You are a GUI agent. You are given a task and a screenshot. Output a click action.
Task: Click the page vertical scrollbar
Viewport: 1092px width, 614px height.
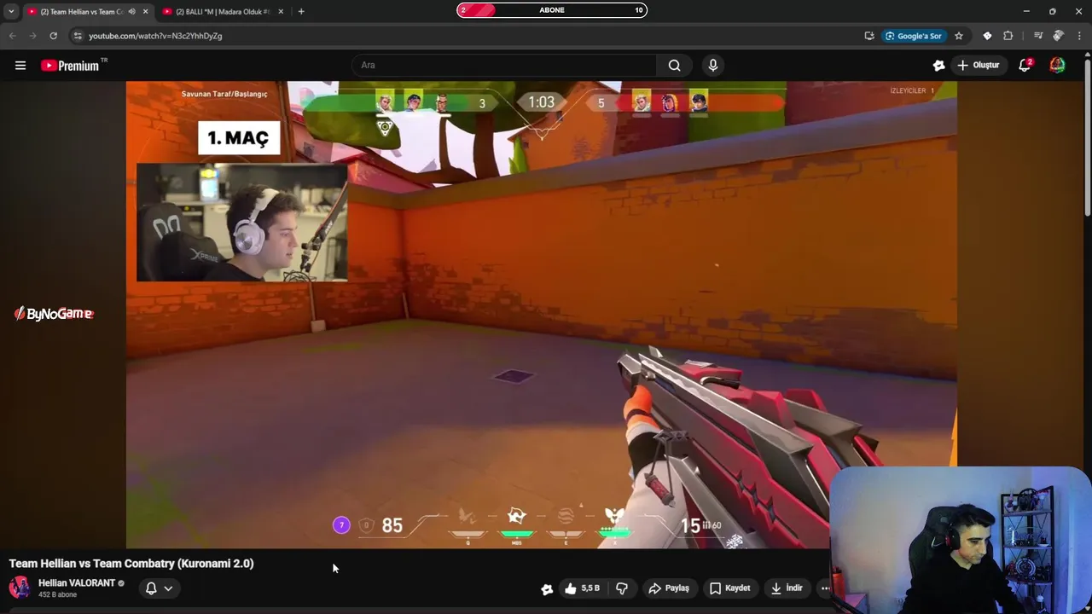[x=1087, y=136]
